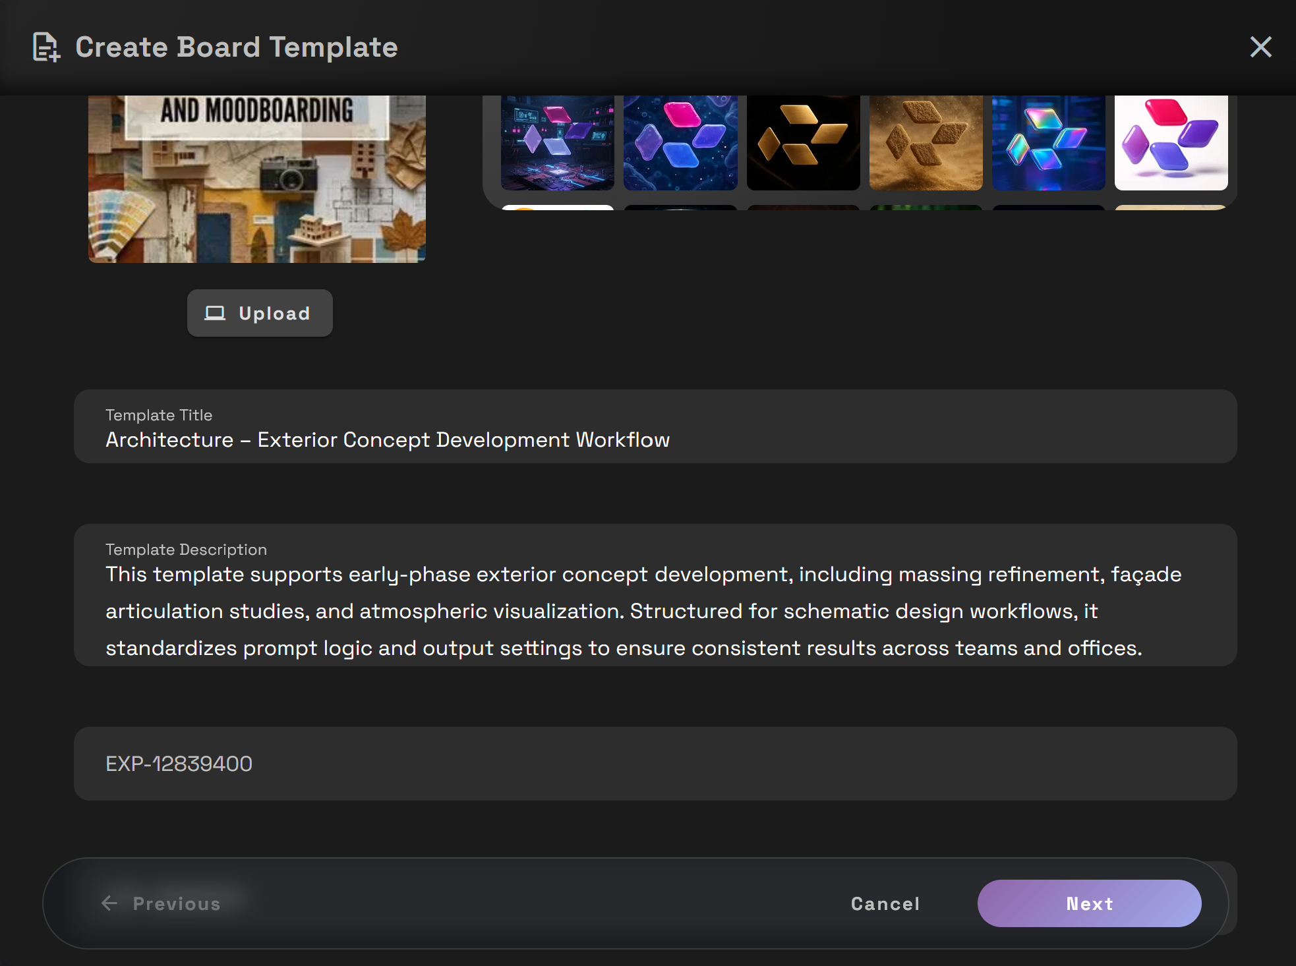Select the white background pink-purple logo thumbnail
1296x966 pixels.
point(1171,143)
